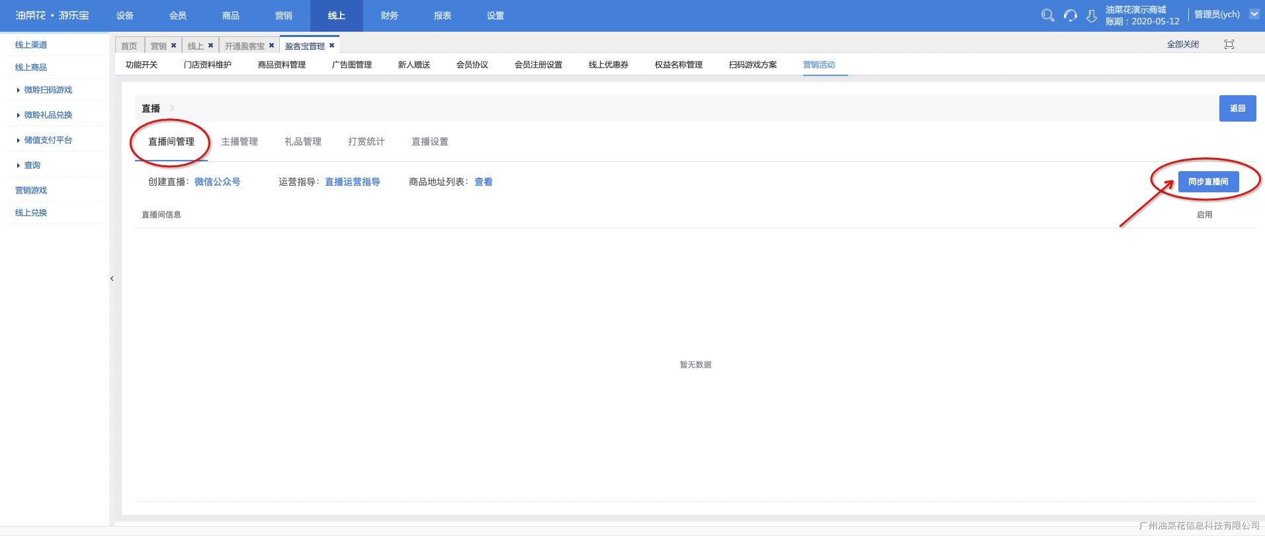This screenshot has height=536, width=1265.
Task: Select the 功能开关 sub-tab
Action: coord(142,65)
